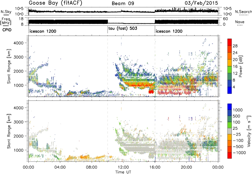Select the 'Freq. [MHz]' axis label
The height and width of the screenshot is (174, 252).
click(x=6, y=21)
